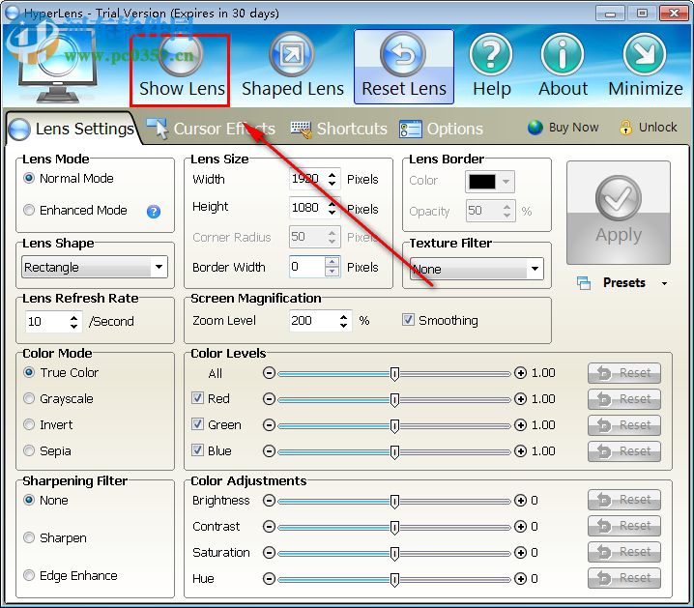
Task: Select Normal Mode radio button
Action: 29,178
